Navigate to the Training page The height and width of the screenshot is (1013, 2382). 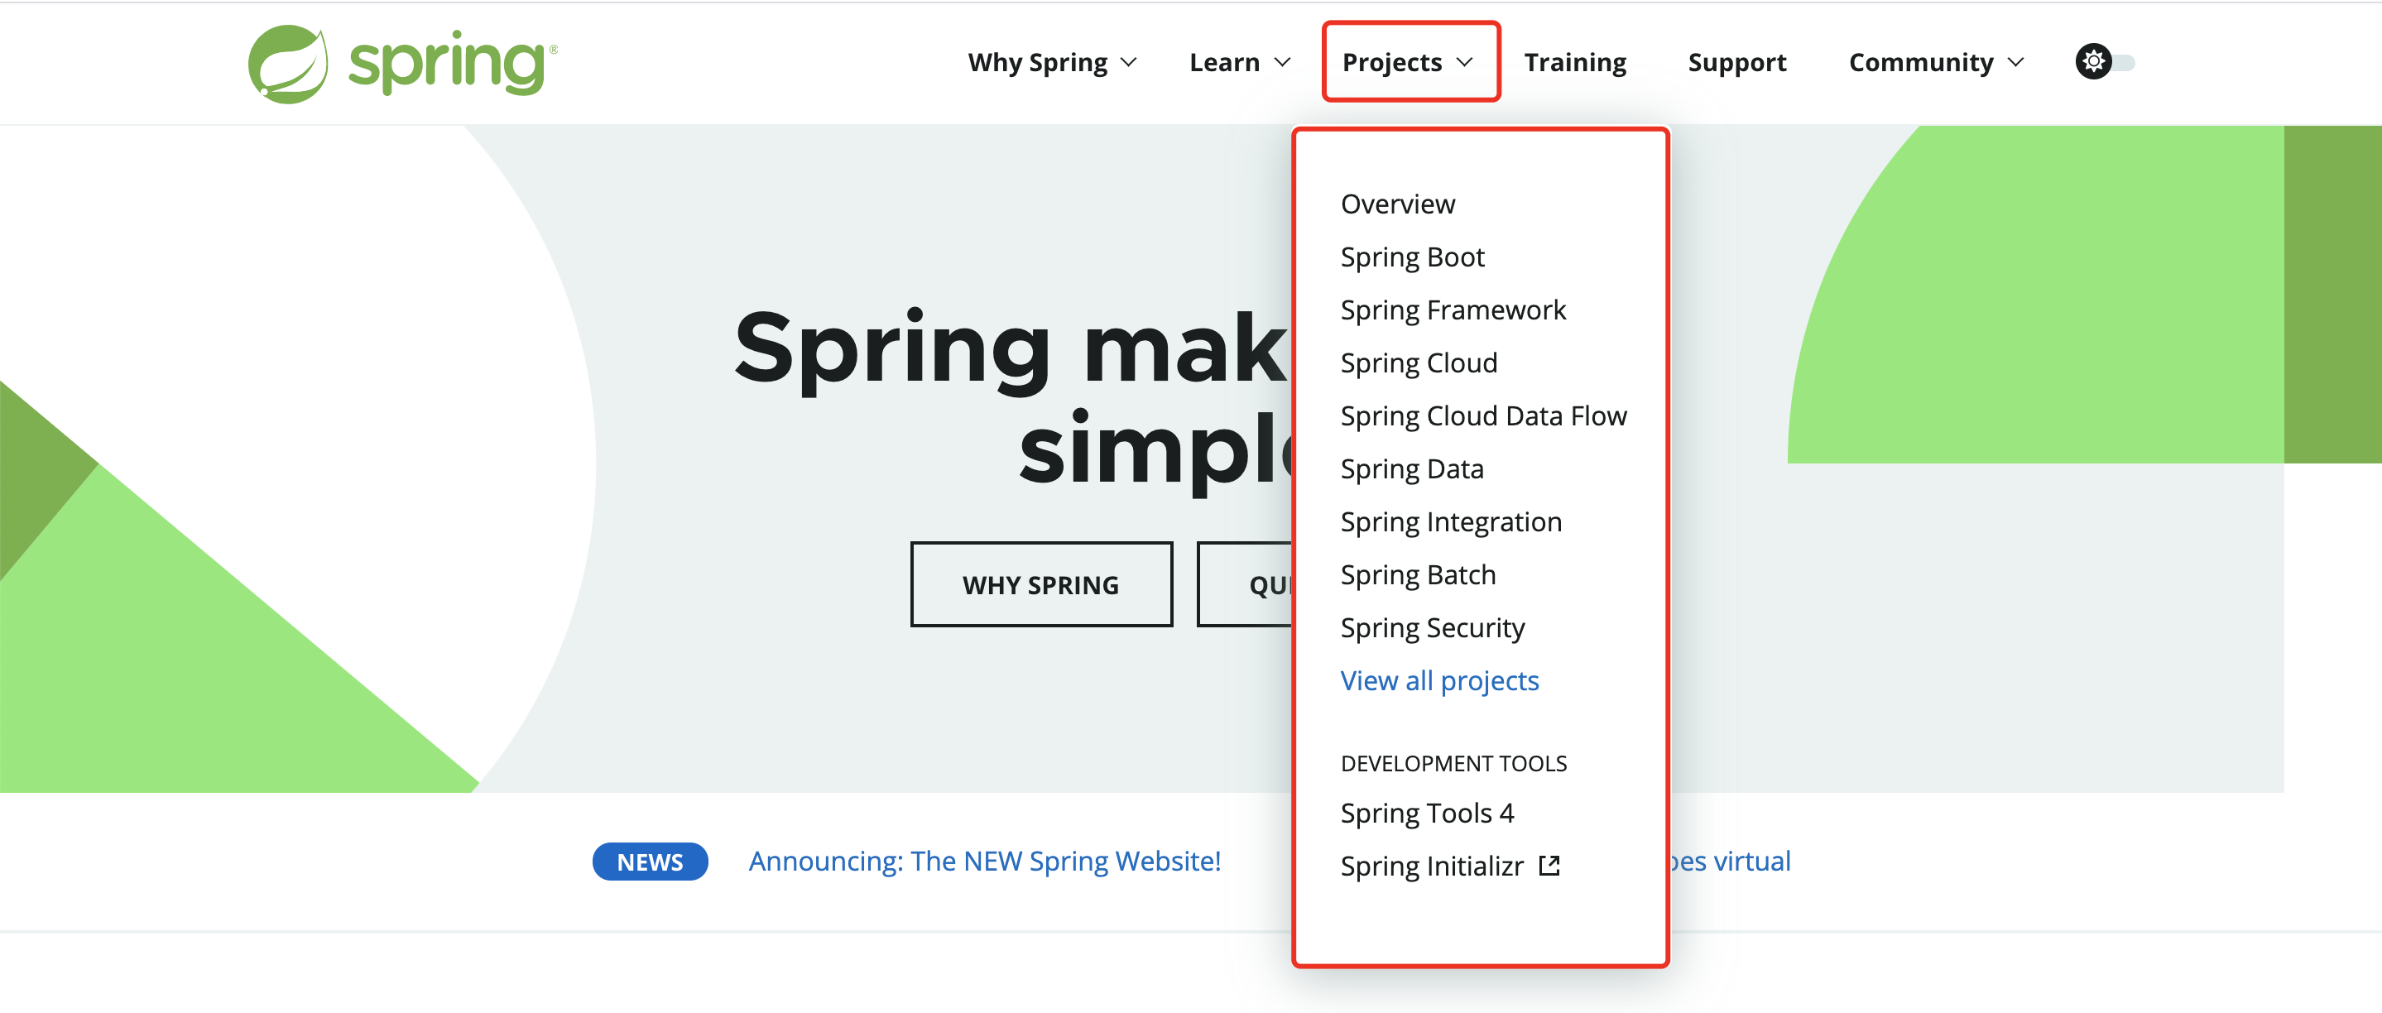pyautogui.click(x=1575, y=62)
